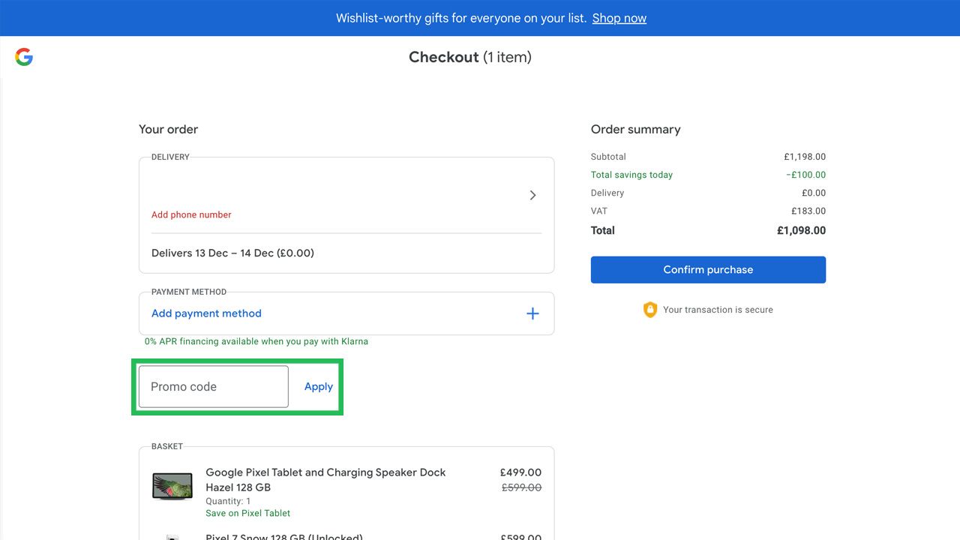Image resolution: width=960 pixels, height=540 pixels.
Task: Click Add phone number
Action: tap(190, 214)
